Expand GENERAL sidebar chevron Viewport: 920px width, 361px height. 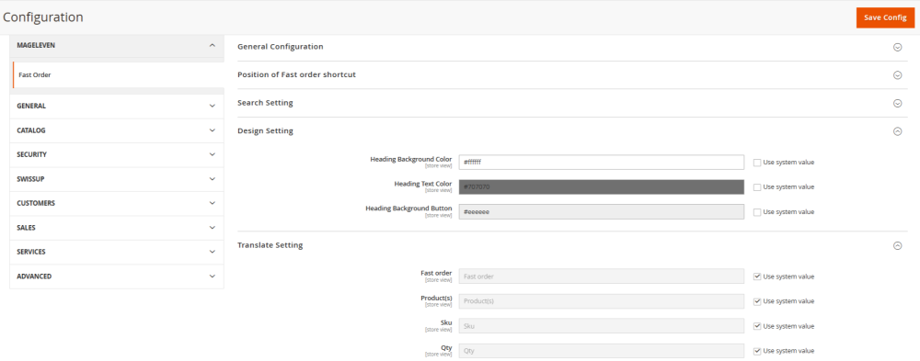click(213, 106)
